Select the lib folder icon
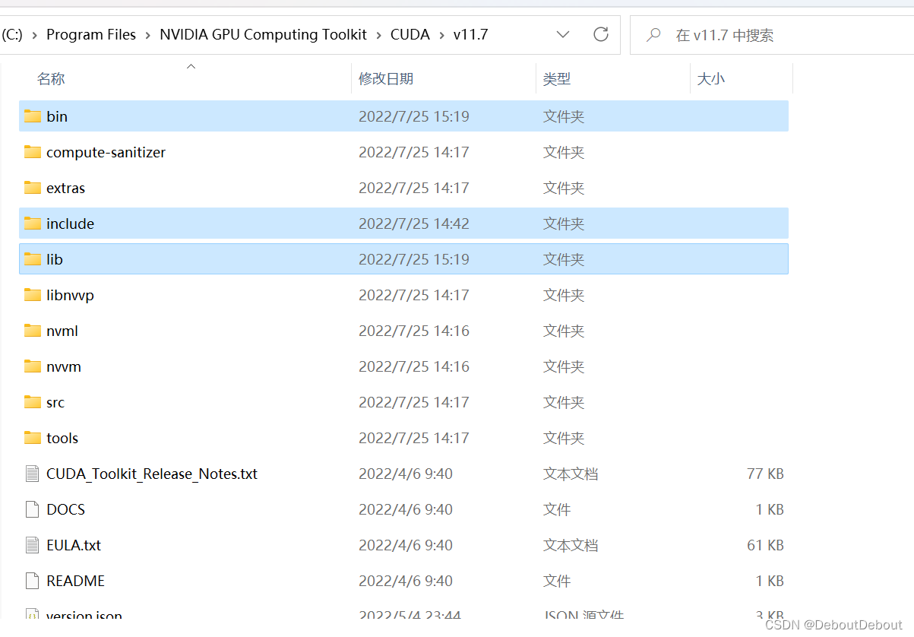 (x=32, y=259)
